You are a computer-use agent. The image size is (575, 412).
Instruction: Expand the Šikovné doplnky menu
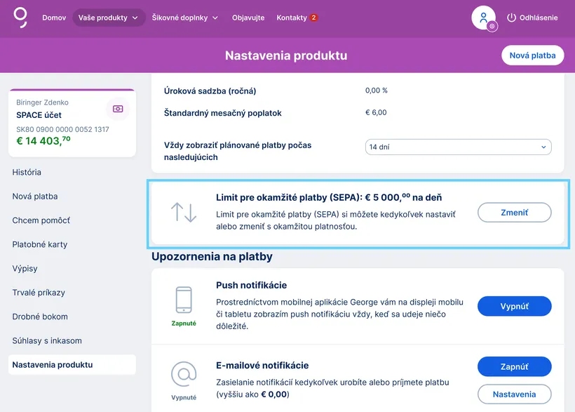[185, 18]
